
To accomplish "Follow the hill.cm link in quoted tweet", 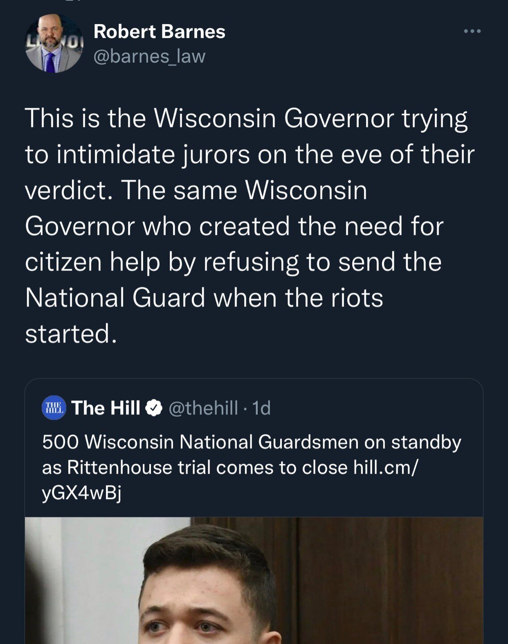I will tap(386, 467).
